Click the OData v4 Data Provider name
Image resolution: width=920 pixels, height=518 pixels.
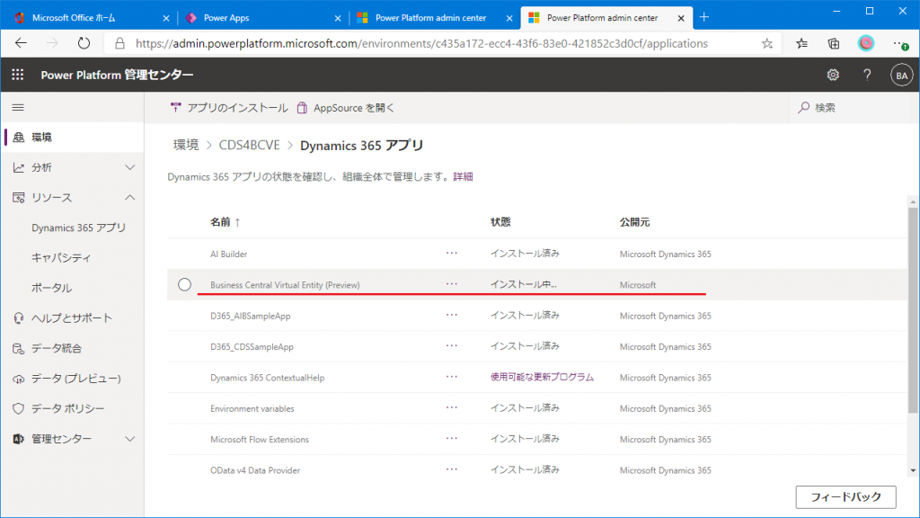pos(255,470)
